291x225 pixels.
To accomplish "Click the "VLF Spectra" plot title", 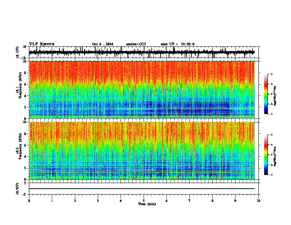I will 42,44.
